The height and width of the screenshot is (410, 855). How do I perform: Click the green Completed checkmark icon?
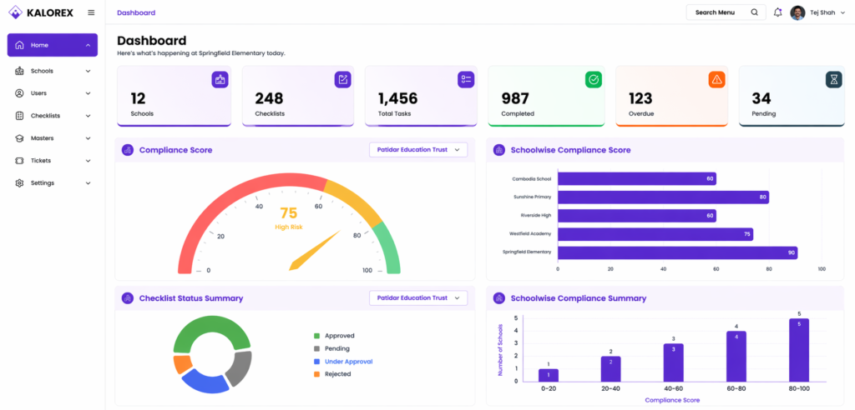pos(594,79)
